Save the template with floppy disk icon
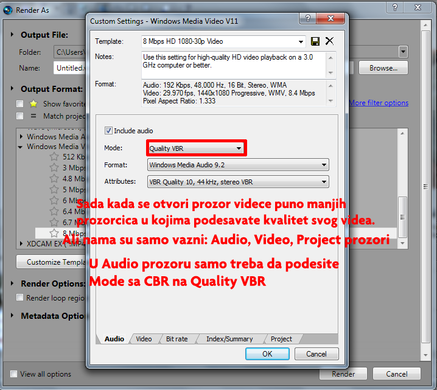This screenshot has height=390, width=437. 315,41
